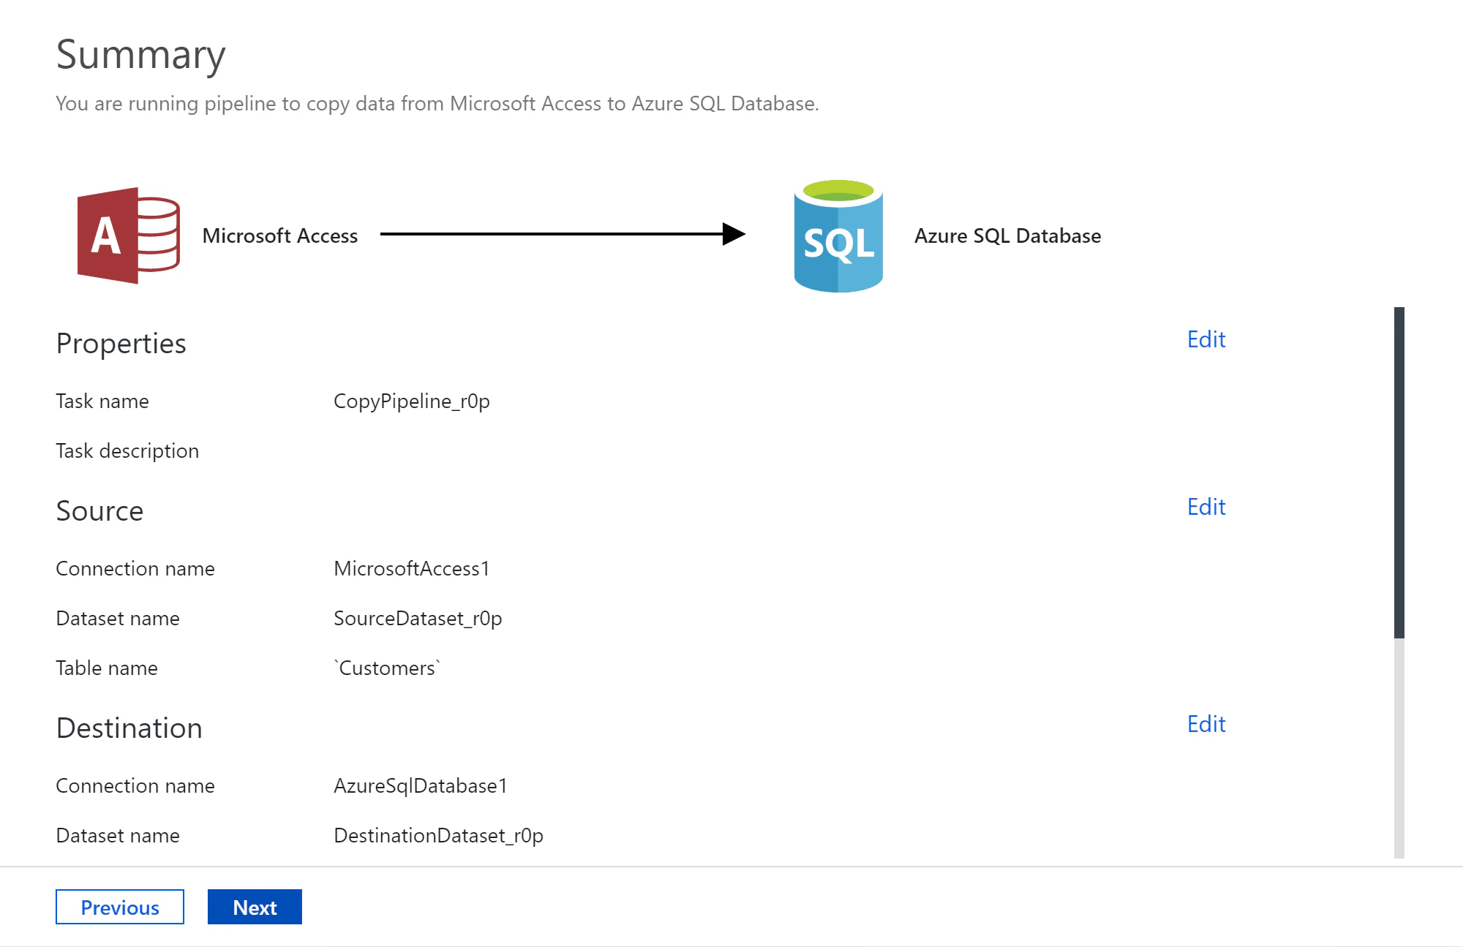Image resolution: width=1463 pixels, height=947 pixels.
Task: Click the Properties section heading
Action: point(121,344)
